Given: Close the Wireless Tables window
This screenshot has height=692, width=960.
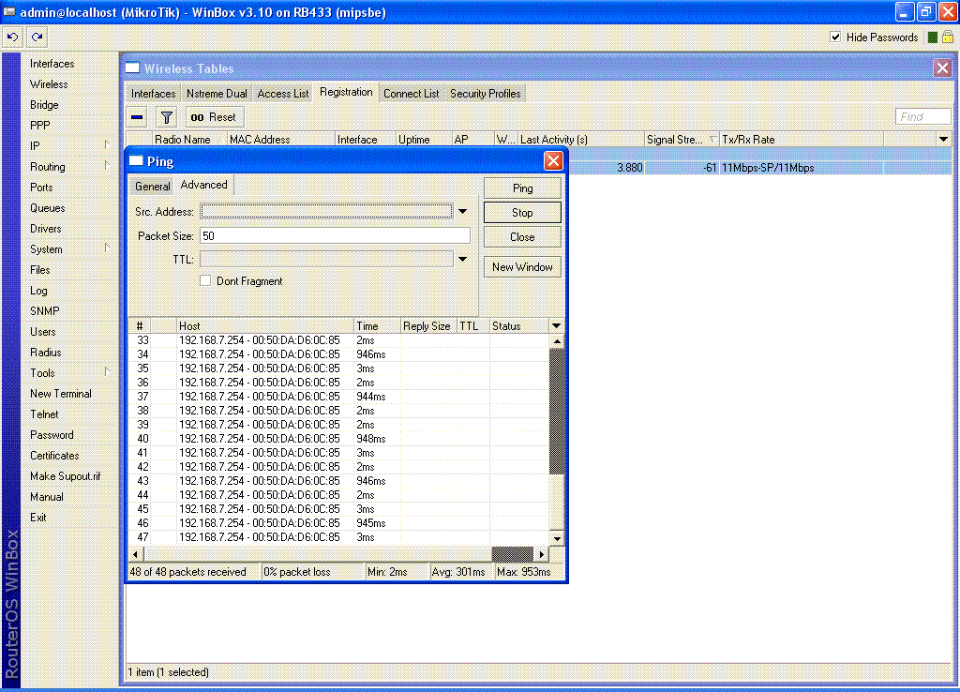Looking at the screenshot, I should pos(942,68).
